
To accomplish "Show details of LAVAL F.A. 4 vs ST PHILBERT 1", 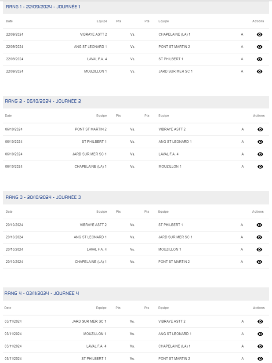I will point(259,59).
